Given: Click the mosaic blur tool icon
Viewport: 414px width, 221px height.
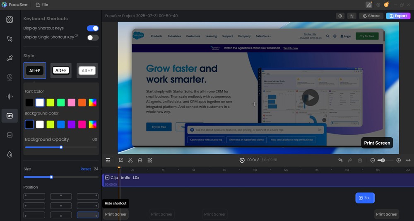Looking at the screenshot, I should 150,160.
